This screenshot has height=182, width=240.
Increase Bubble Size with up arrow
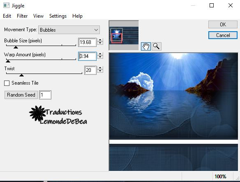coord(100,40)
